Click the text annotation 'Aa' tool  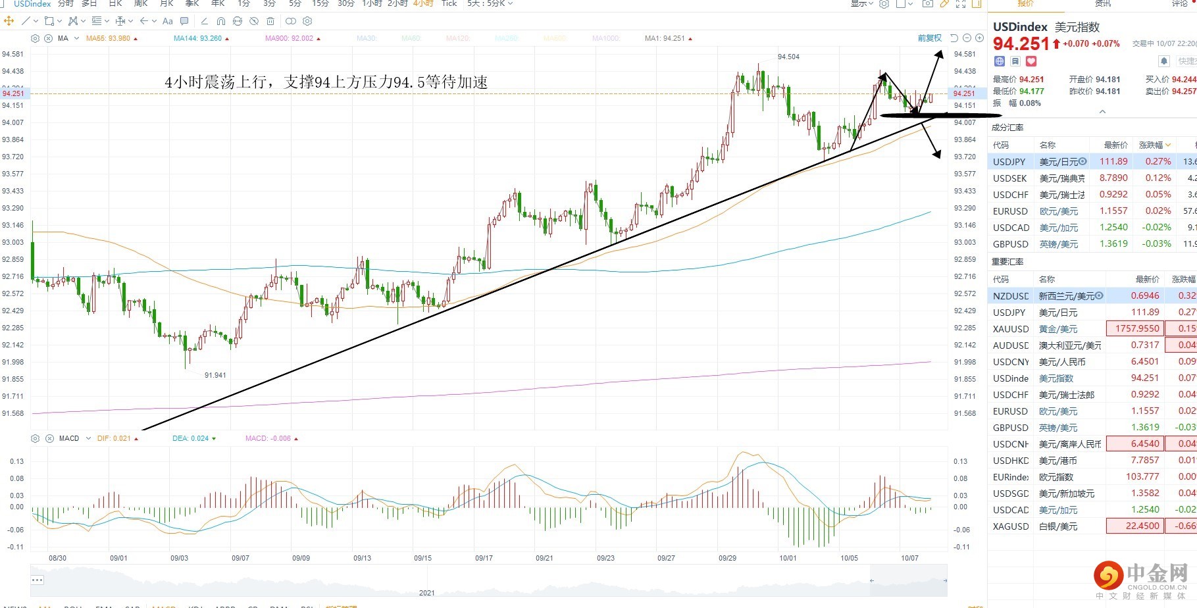coord(168,21)
